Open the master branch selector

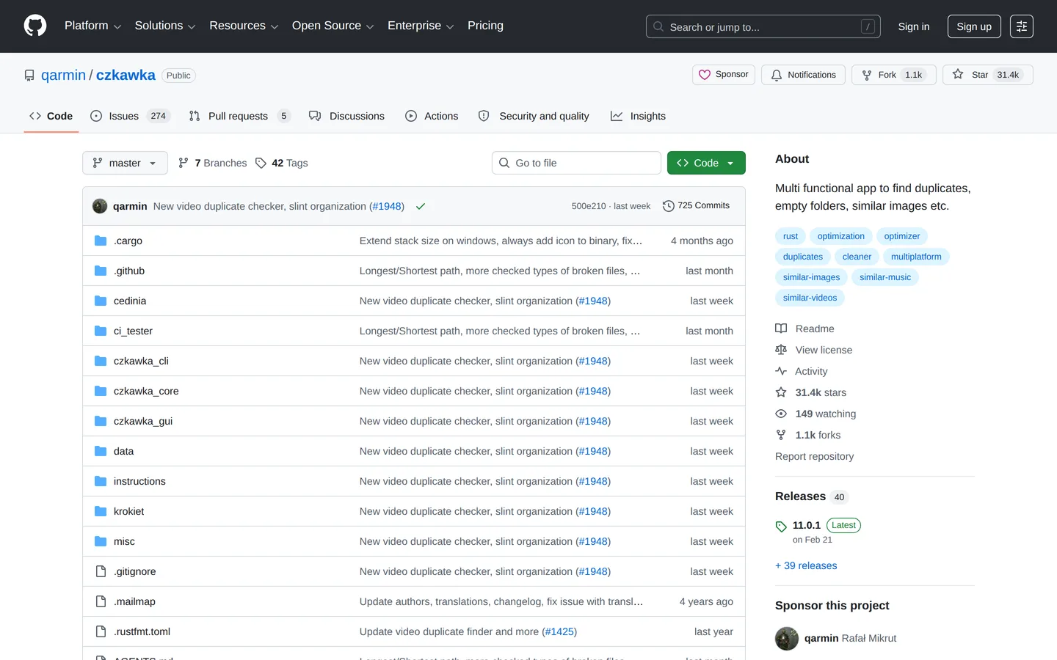click(x=125, y=163)
